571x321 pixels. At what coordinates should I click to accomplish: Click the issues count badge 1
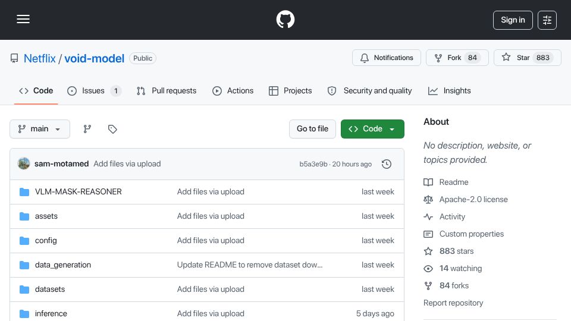point(116,90)
